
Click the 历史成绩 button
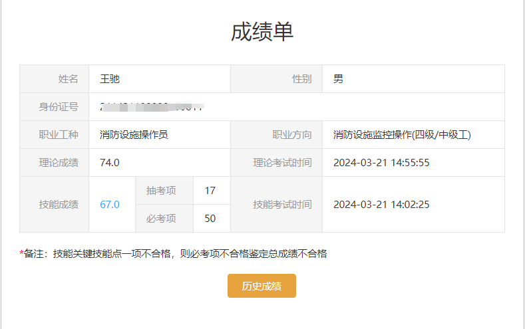[262, 286]
